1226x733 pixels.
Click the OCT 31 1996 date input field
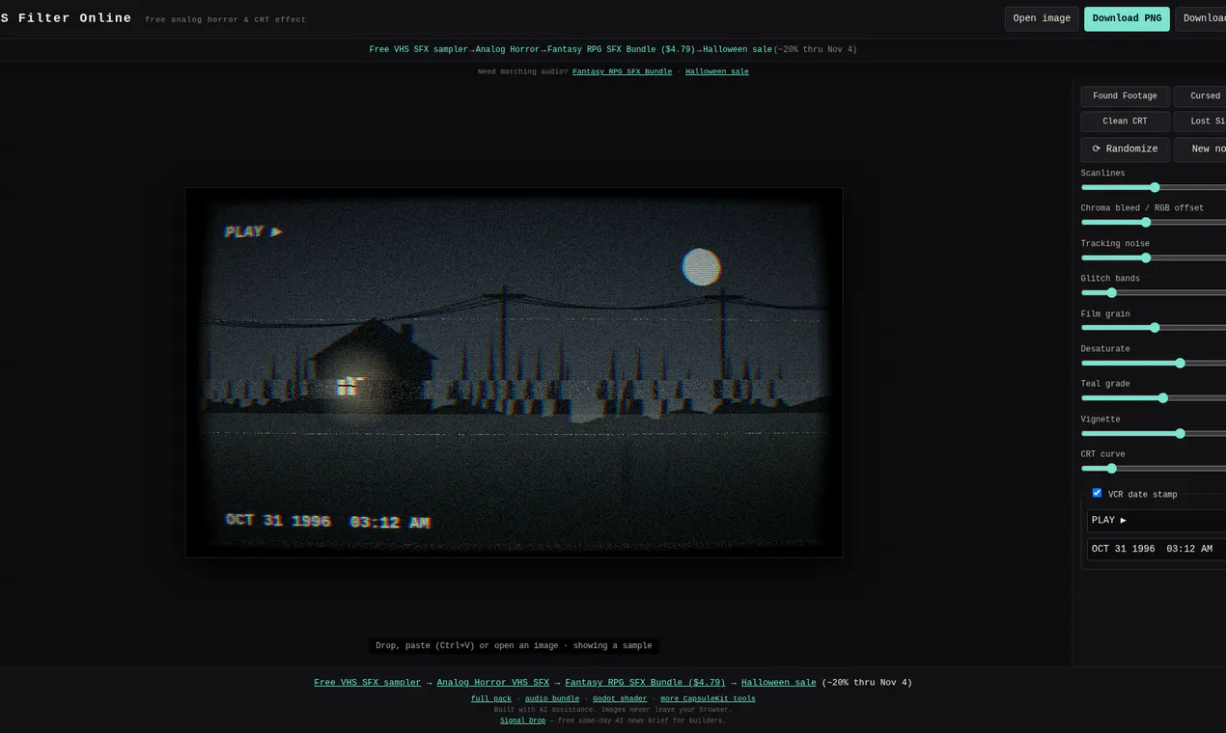click(1156, 549)
